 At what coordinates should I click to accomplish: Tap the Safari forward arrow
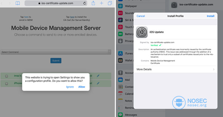pos(10,3)
